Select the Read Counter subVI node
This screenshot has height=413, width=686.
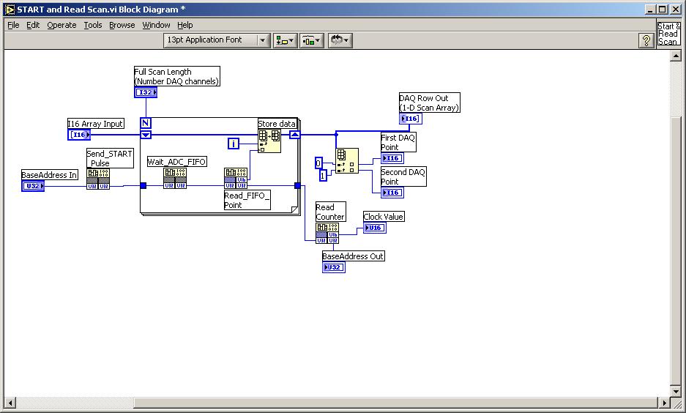[x=327, y=233]
